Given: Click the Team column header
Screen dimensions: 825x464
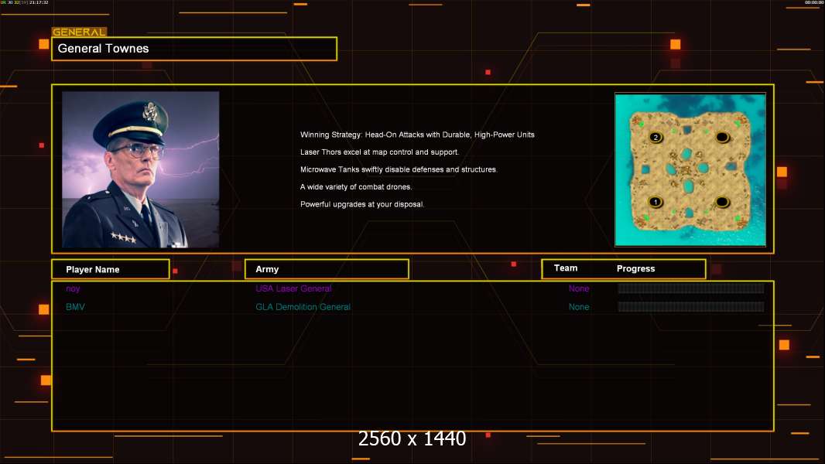Looking at the screenshot, I should 566,268.
